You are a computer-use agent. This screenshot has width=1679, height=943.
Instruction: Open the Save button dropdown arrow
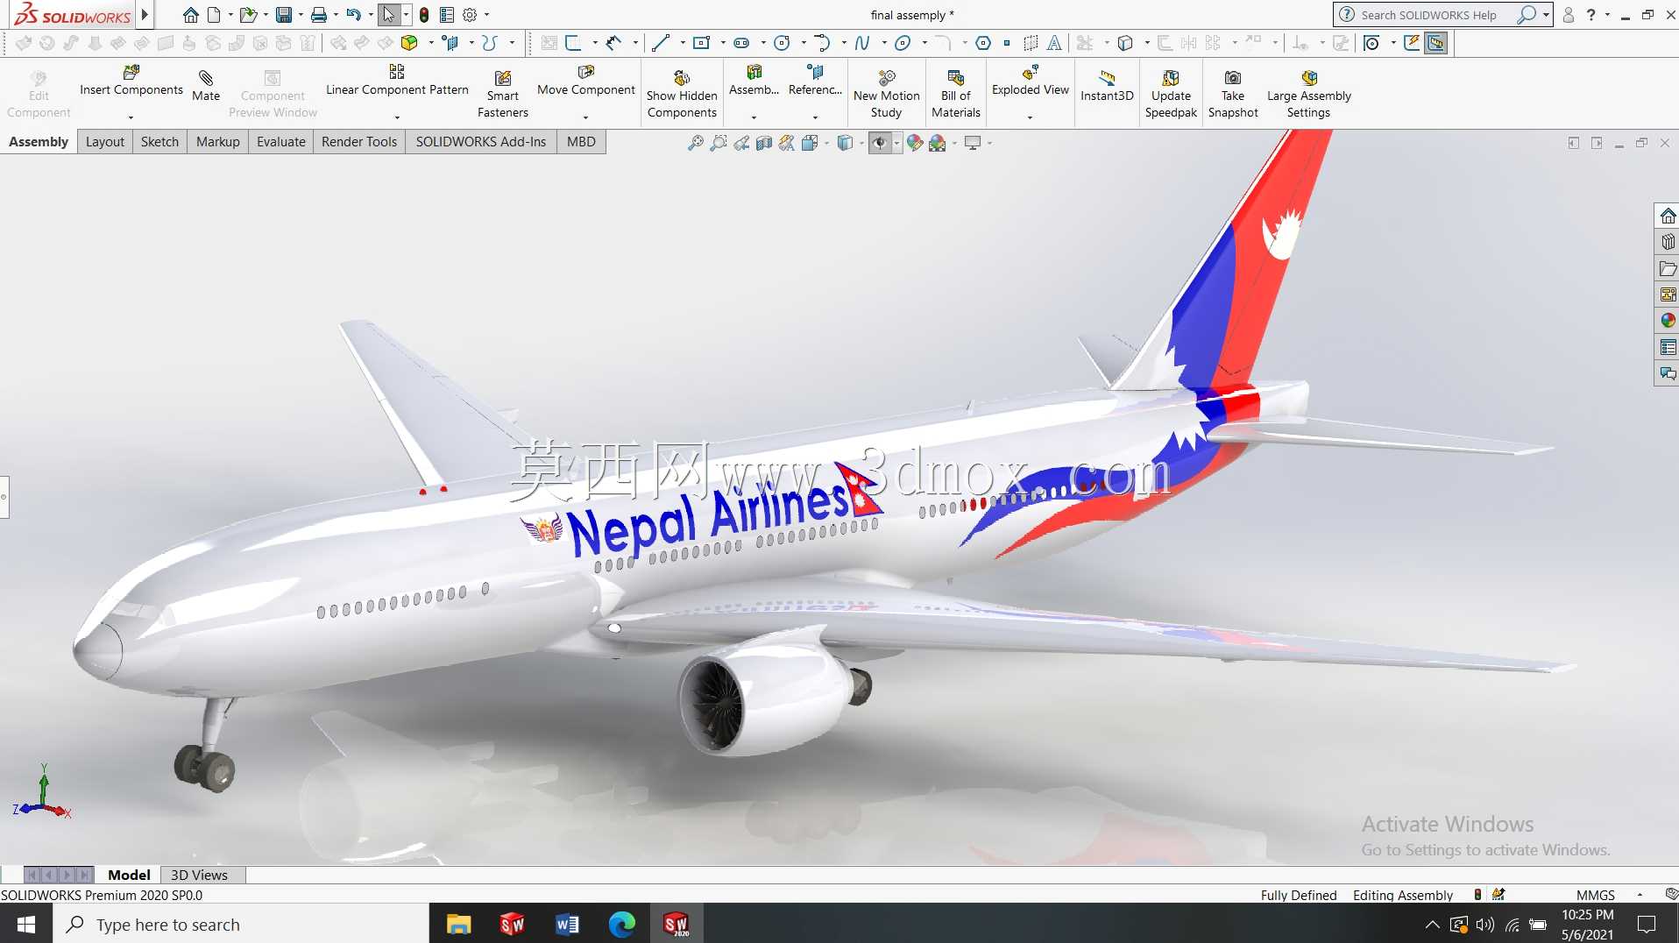300,15
